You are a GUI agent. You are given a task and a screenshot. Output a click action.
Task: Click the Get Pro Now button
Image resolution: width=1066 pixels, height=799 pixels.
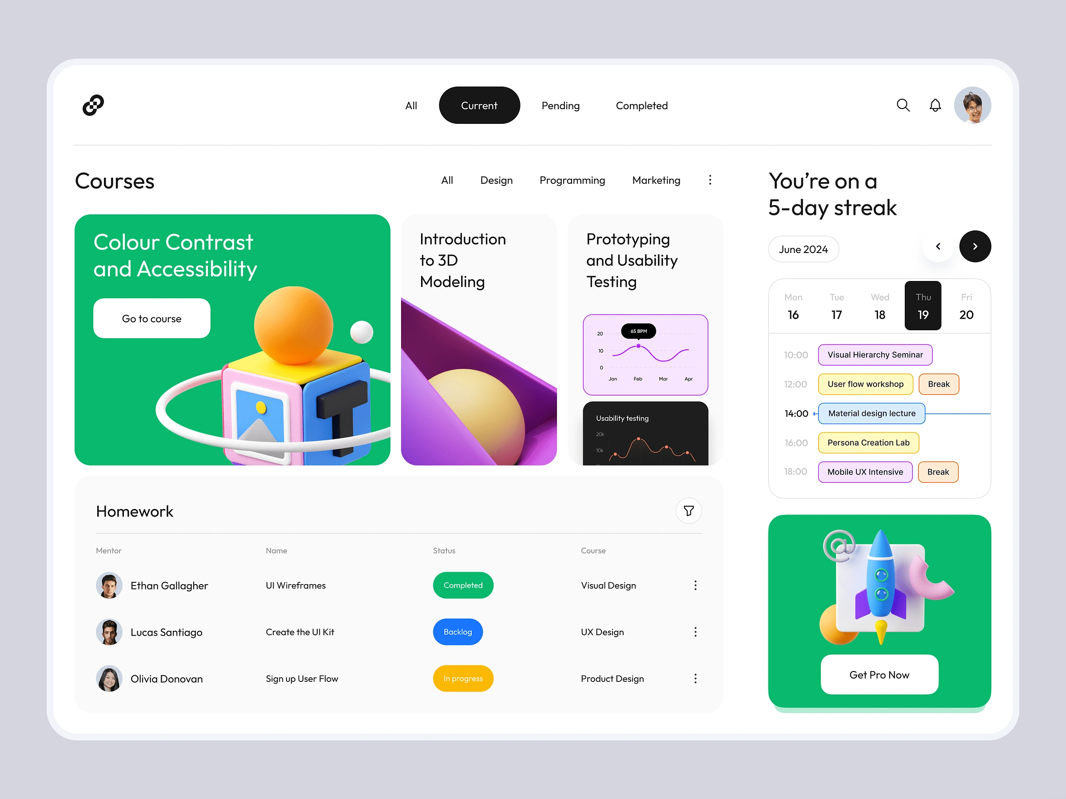click(x=879, y=674)
